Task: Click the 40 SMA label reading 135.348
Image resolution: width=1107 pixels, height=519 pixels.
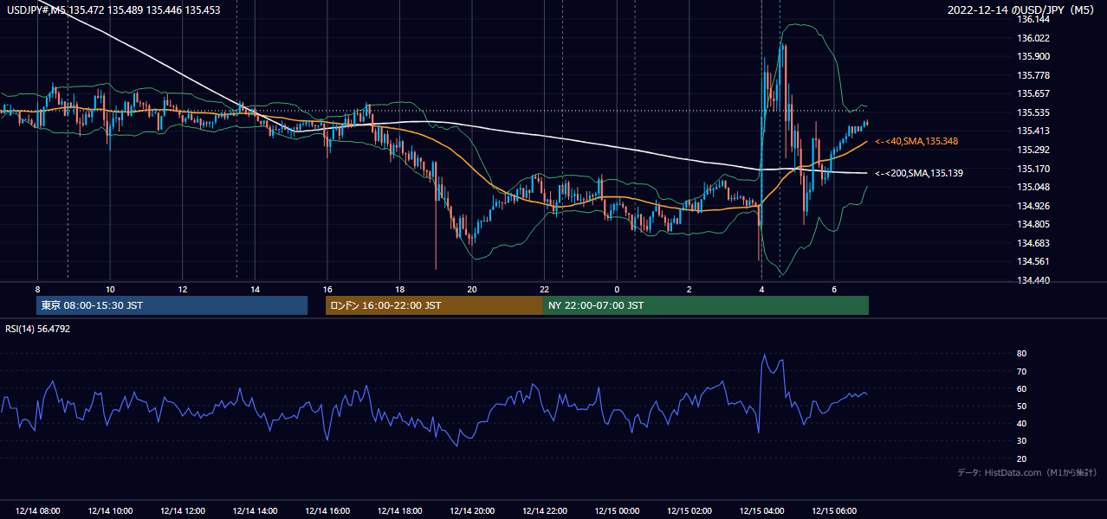Action: point(916,141)
